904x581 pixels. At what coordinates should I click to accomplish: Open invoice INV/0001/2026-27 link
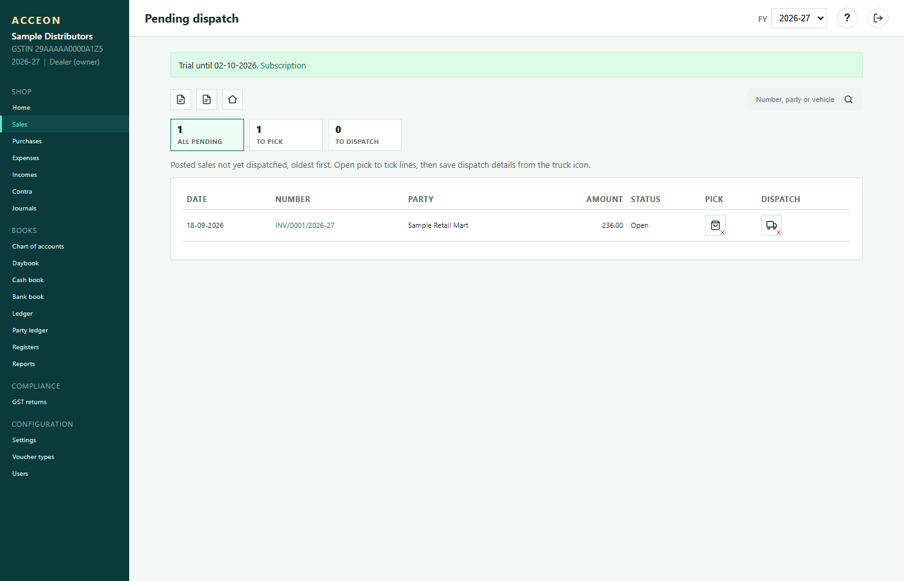pyautogui.click(x=305, y=225)
